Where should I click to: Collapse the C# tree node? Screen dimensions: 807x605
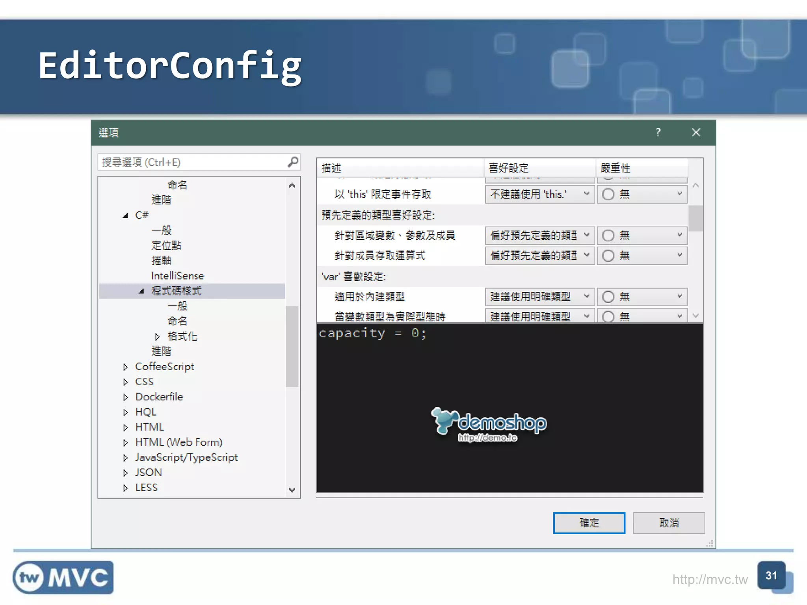(125, 215)
